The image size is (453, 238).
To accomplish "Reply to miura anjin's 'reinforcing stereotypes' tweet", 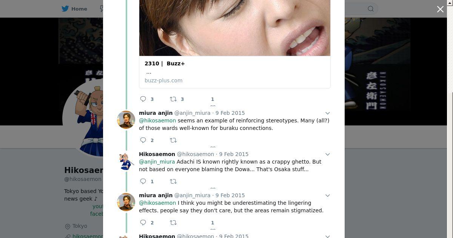I will pos(143,140).
